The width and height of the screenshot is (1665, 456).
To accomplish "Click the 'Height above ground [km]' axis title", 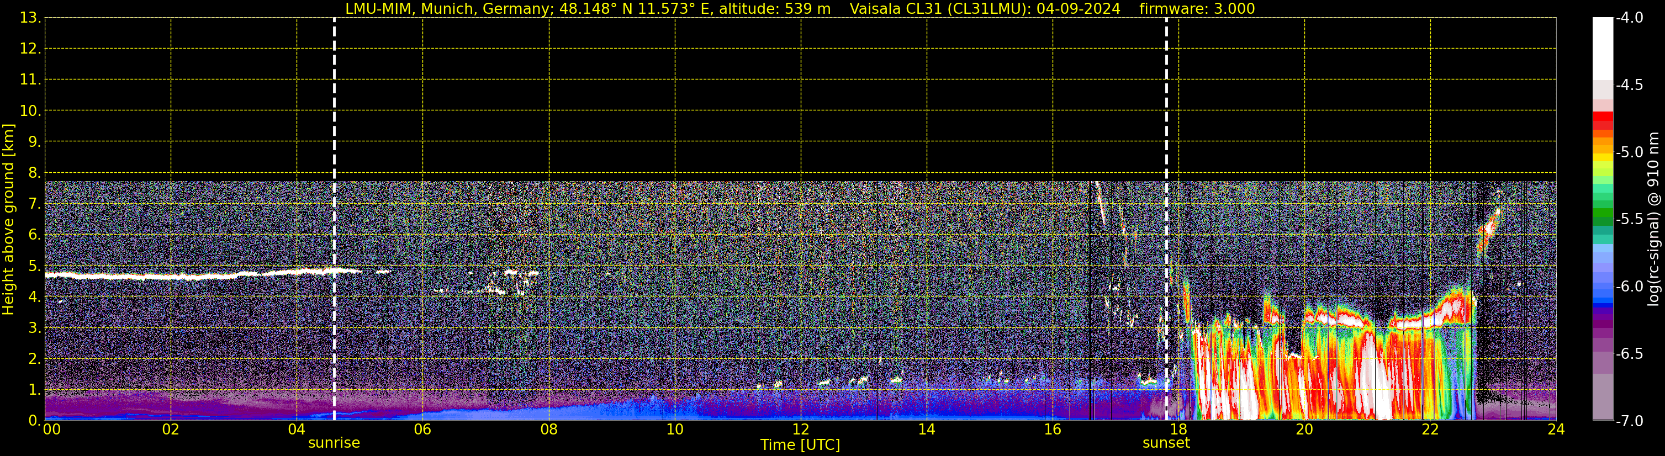I will [x=8, y=220].
